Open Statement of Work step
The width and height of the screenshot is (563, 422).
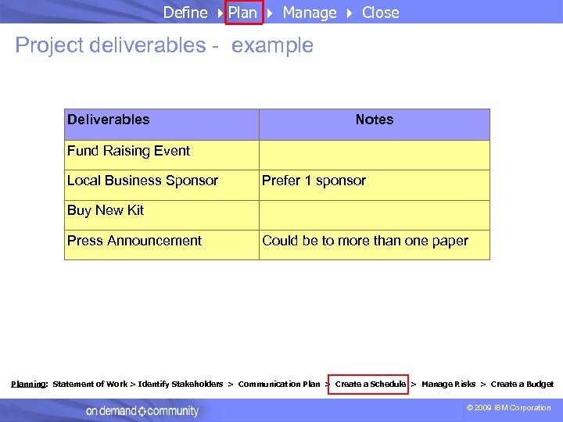pos(90,384)
